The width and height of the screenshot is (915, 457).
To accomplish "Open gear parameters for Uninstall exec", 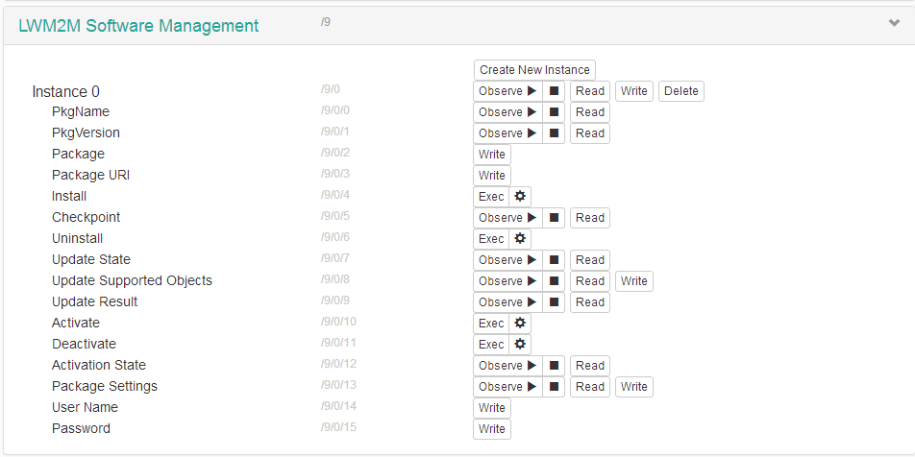I will (x=520, y=239).
